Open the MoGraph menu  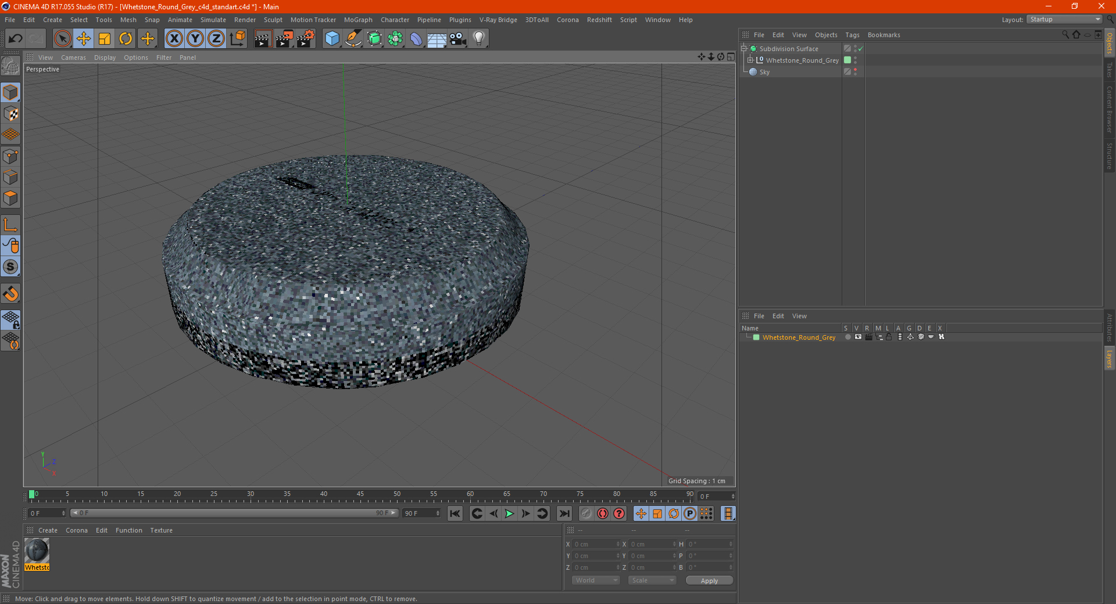(x=358, y=20)
